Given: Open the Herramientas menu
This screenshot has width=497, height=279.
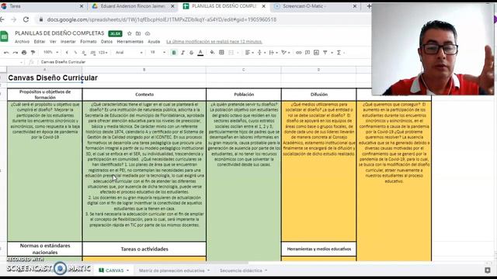Looking at the screenshot, I should (130, 41).
